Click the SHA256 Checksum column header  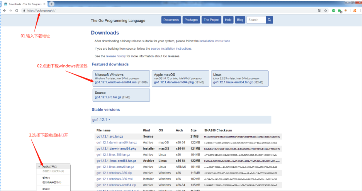tap(218, 130)
